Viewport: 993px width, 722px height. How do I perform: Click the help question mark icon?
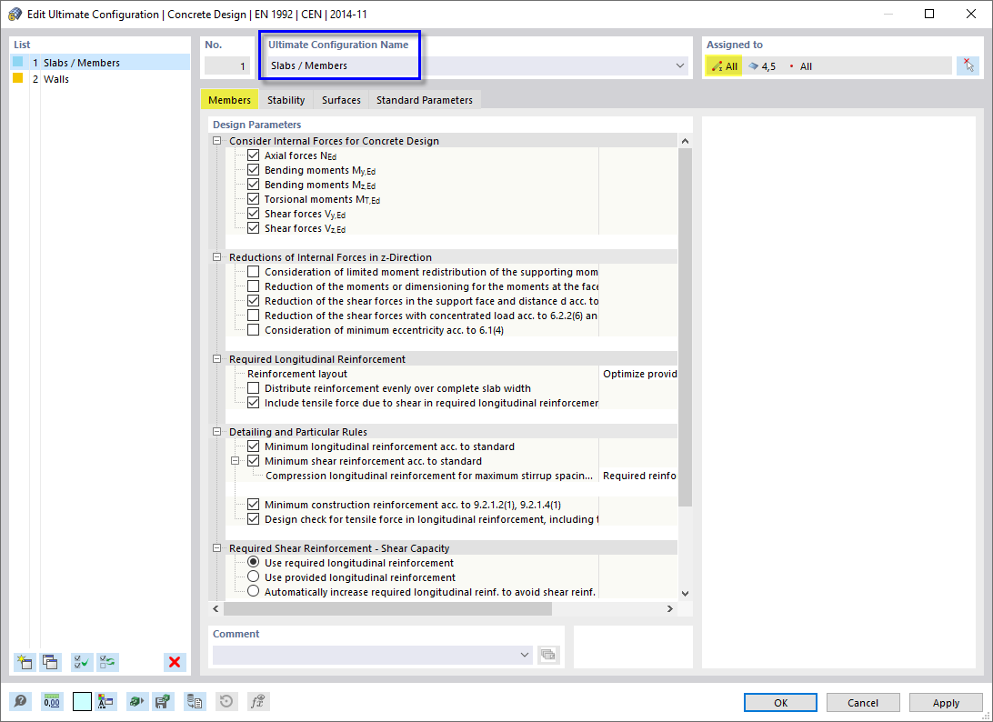[x=20, y=701]
